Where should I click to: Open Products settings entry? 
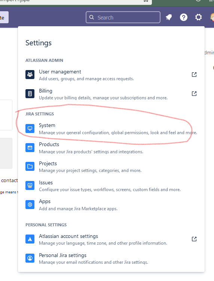point(111,148)
